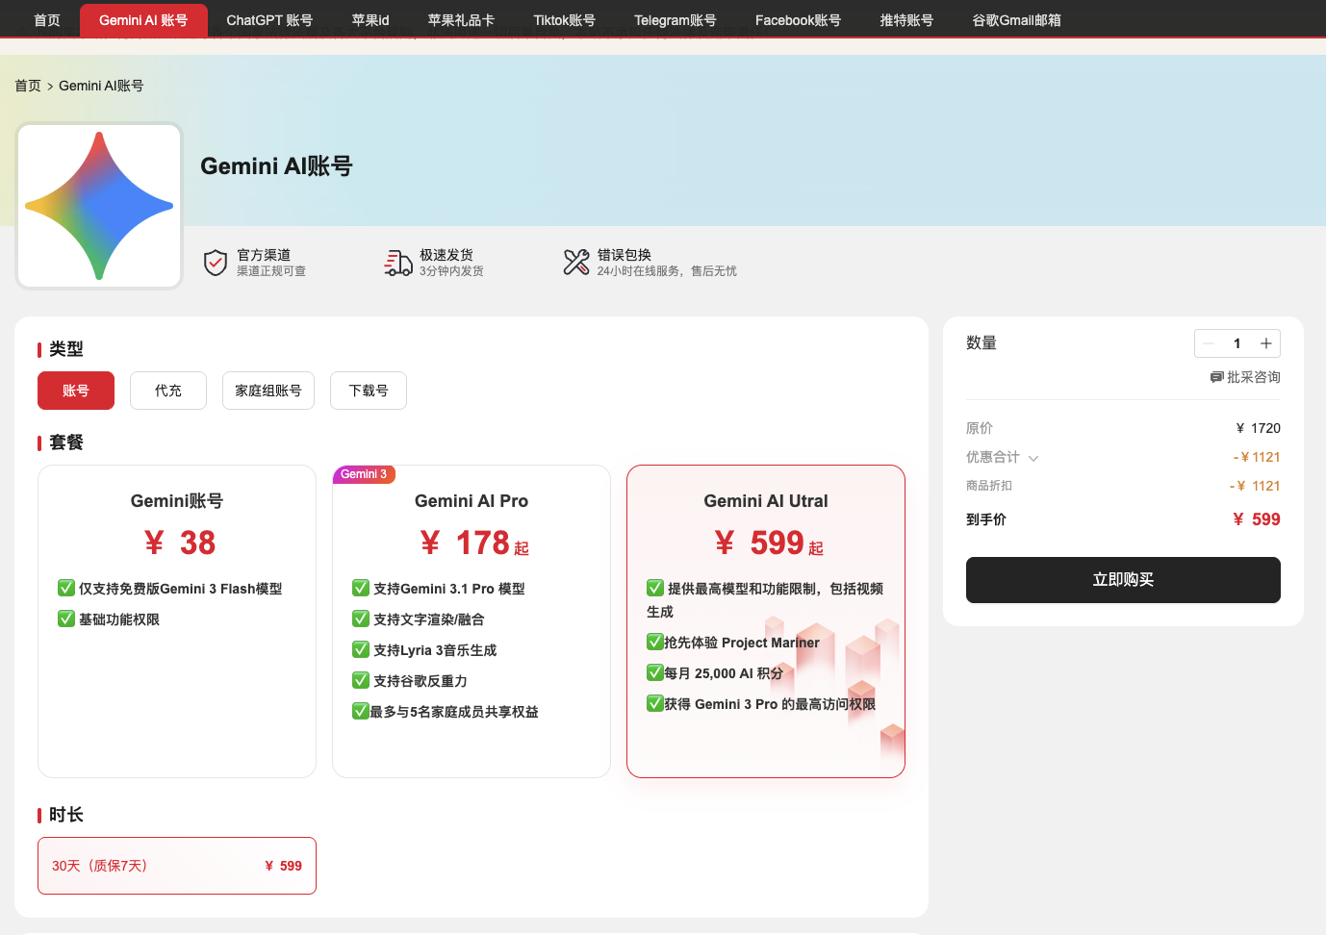The height and width of the screenshot is (935, 1326).
Task: Click checkmark icon beside 每月 25,000 AI 积分
Action: pyautogui.click(x=655, y=672)
